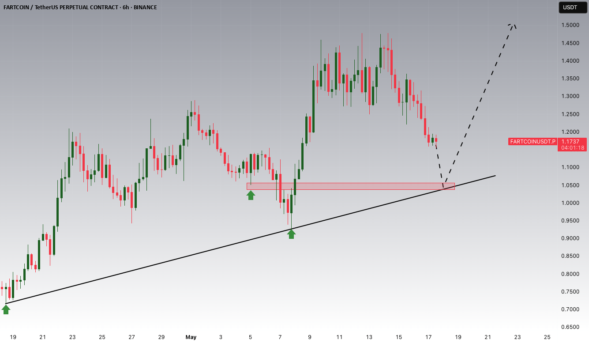
Task: Click the FARTCOINUSDT.P symbol label
Action: coord(532,142)
